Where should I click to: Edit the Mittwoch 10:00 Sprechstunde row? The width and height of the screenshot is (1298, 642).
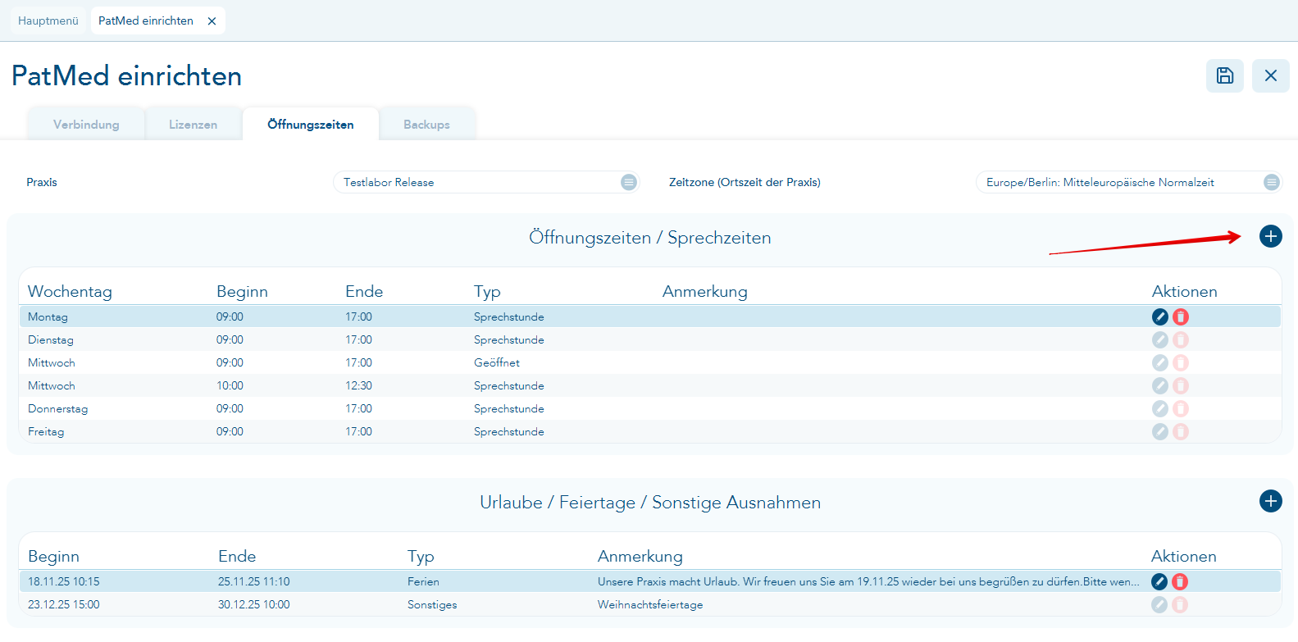(x=1160, y=385)
